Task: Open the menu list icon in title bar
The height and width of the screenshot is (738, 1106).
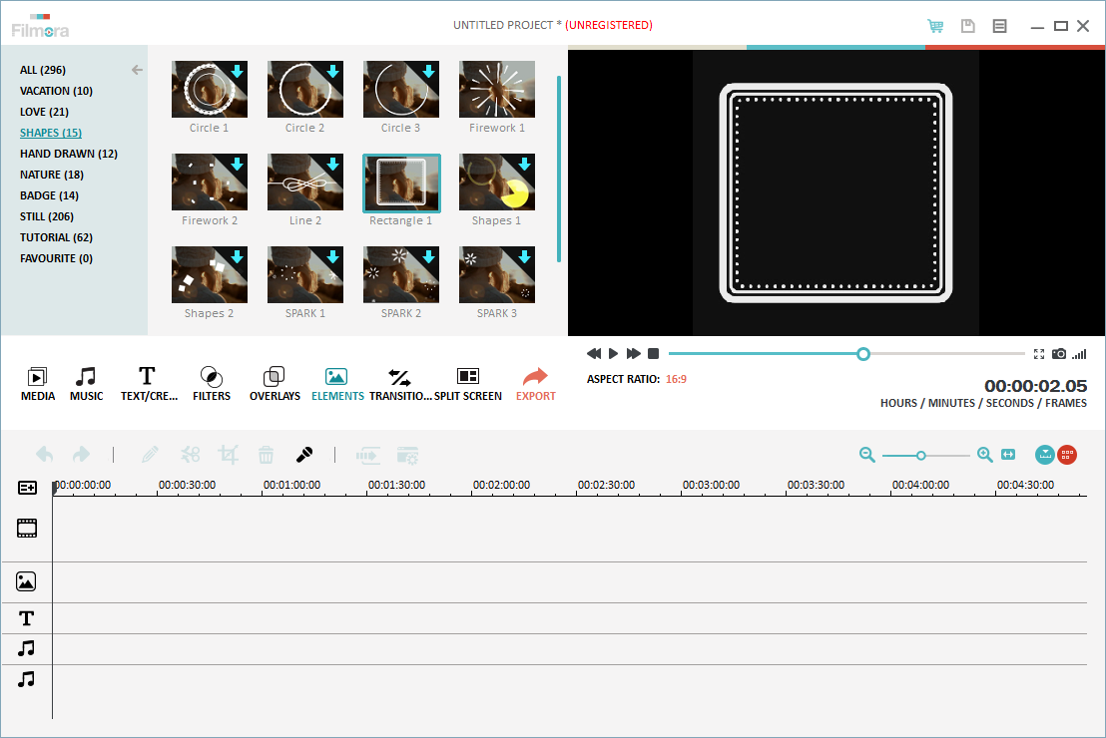Action: [999, 26]
